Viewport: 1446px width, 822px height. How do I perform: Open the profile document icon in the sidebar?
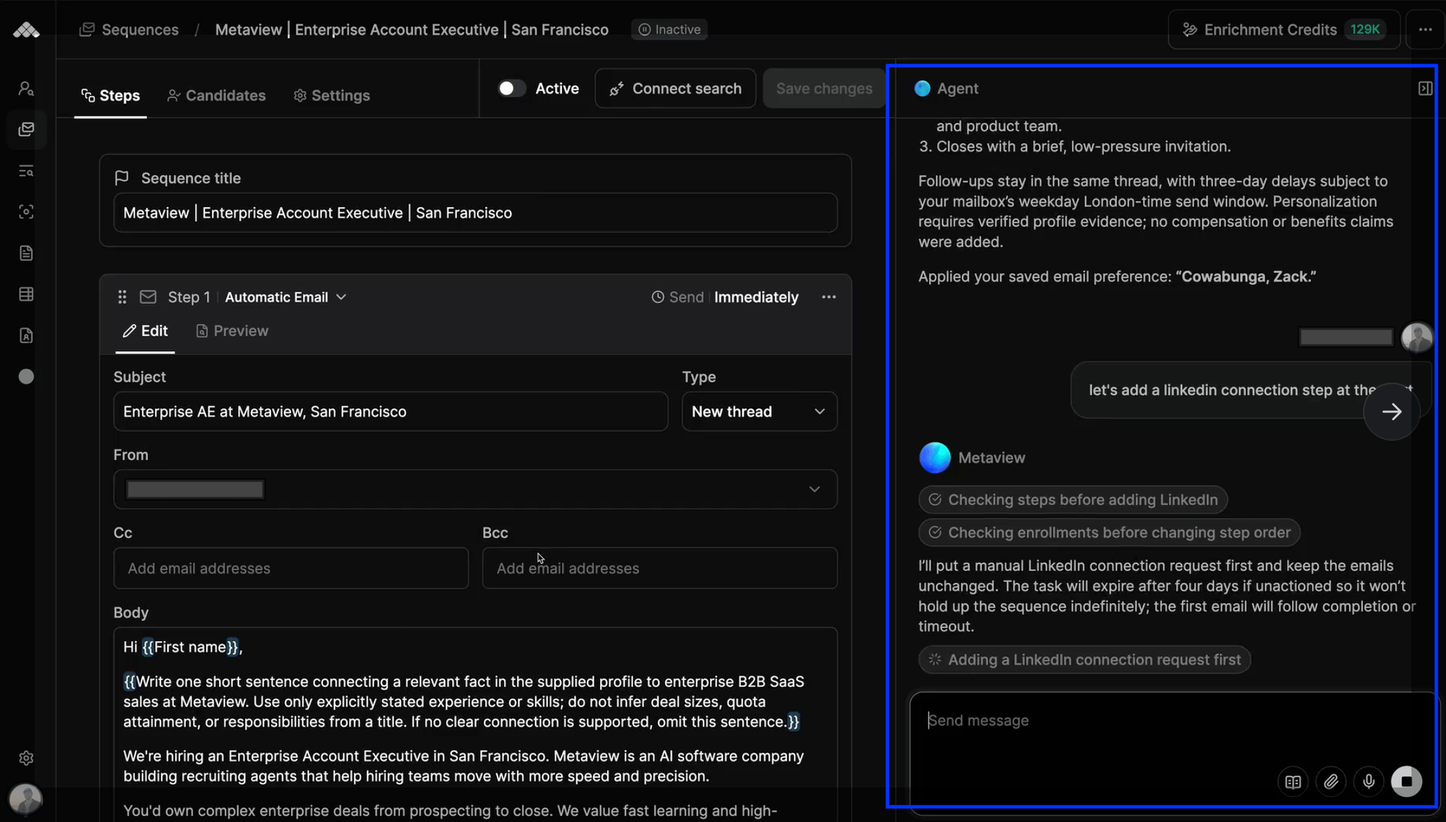(26, 336)
